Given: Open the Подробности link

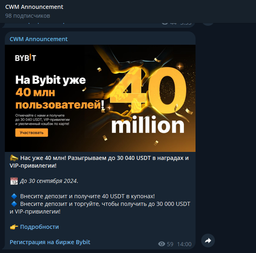Looking at the screenshot, I should [x=40, y=227].
